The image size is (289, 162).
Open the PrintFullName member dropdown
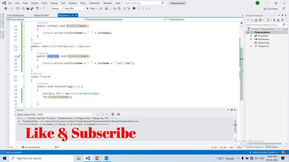click(204, 19)
